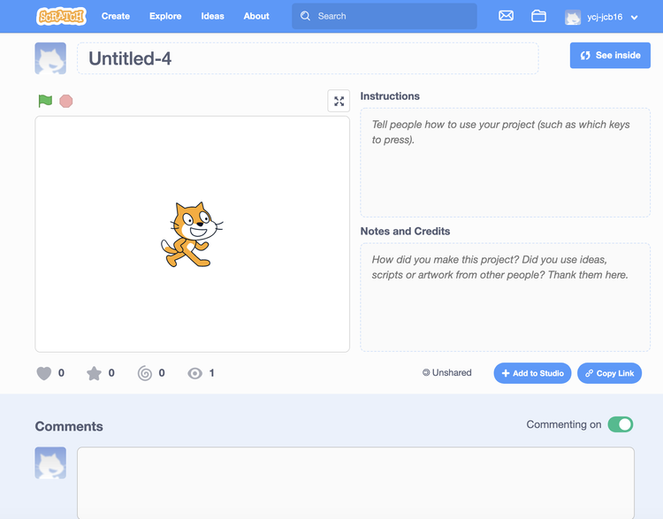Click the eye views icon
The width and height of the screenshot is (663, 519).
(195, 373)
